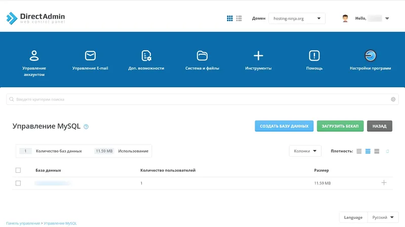This screenshot has width=405, height=227.
Task: Switch to grid icon layout view
Action: coord(230,18)
